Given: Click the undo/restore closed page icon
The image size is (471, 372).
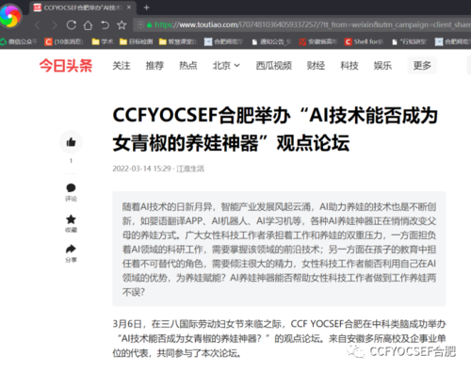Looking at the screenshot, I should [105, 24].
